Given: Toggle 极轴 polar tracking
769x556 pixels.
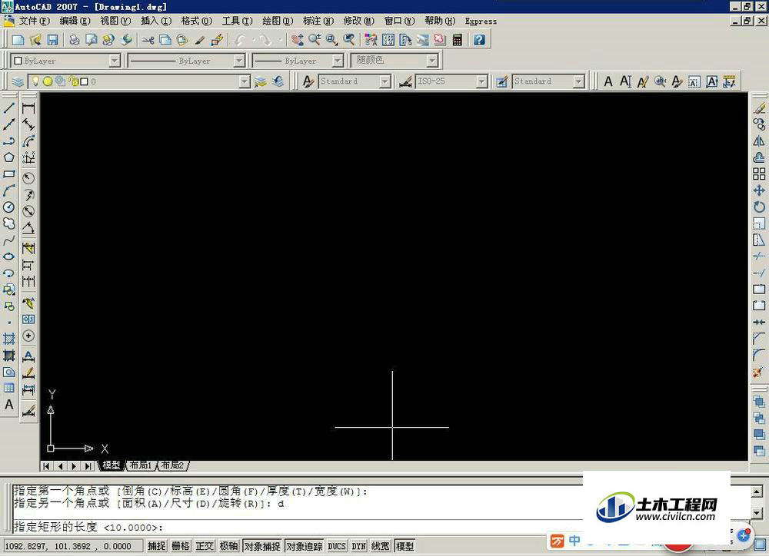Looking at the screenshot, I should point(228,546).
